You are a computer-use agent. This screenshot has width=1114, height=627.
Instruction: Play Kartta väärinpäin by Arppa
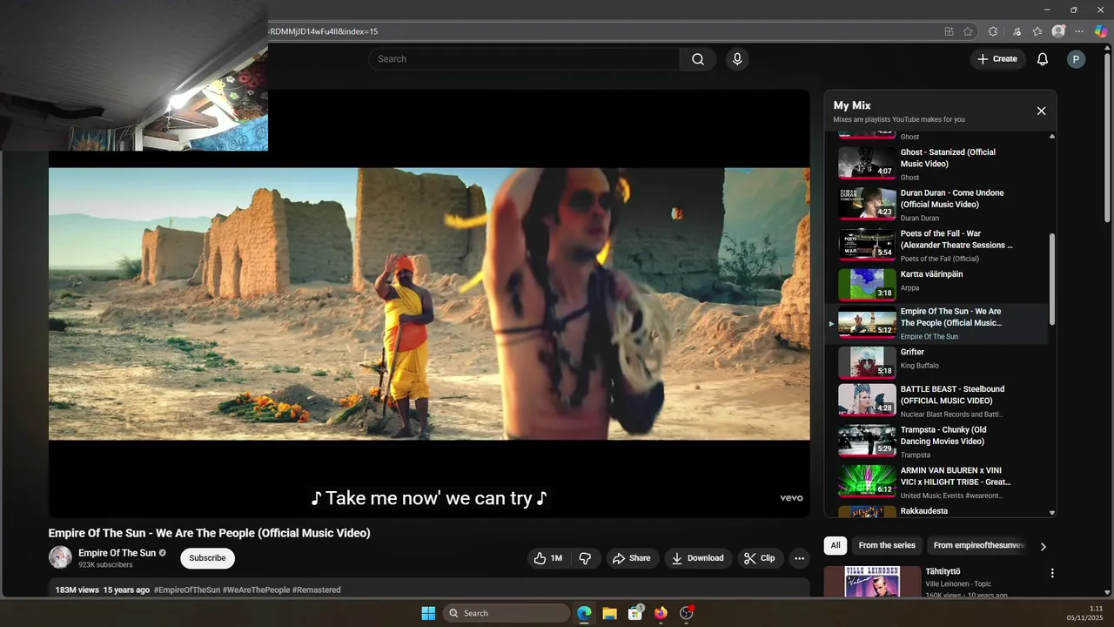point(936,285)
